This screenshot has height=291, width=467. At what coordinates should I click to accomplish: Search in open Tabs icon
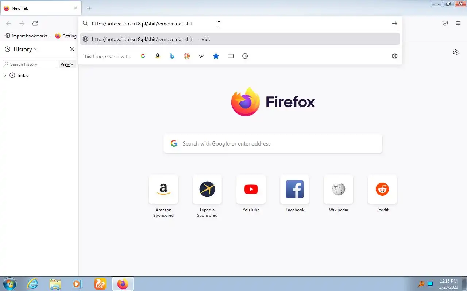click(x=231, y=56)
